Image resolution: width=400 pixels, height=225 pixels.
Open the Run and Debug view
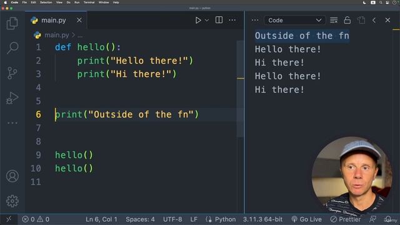pos(12,98)
